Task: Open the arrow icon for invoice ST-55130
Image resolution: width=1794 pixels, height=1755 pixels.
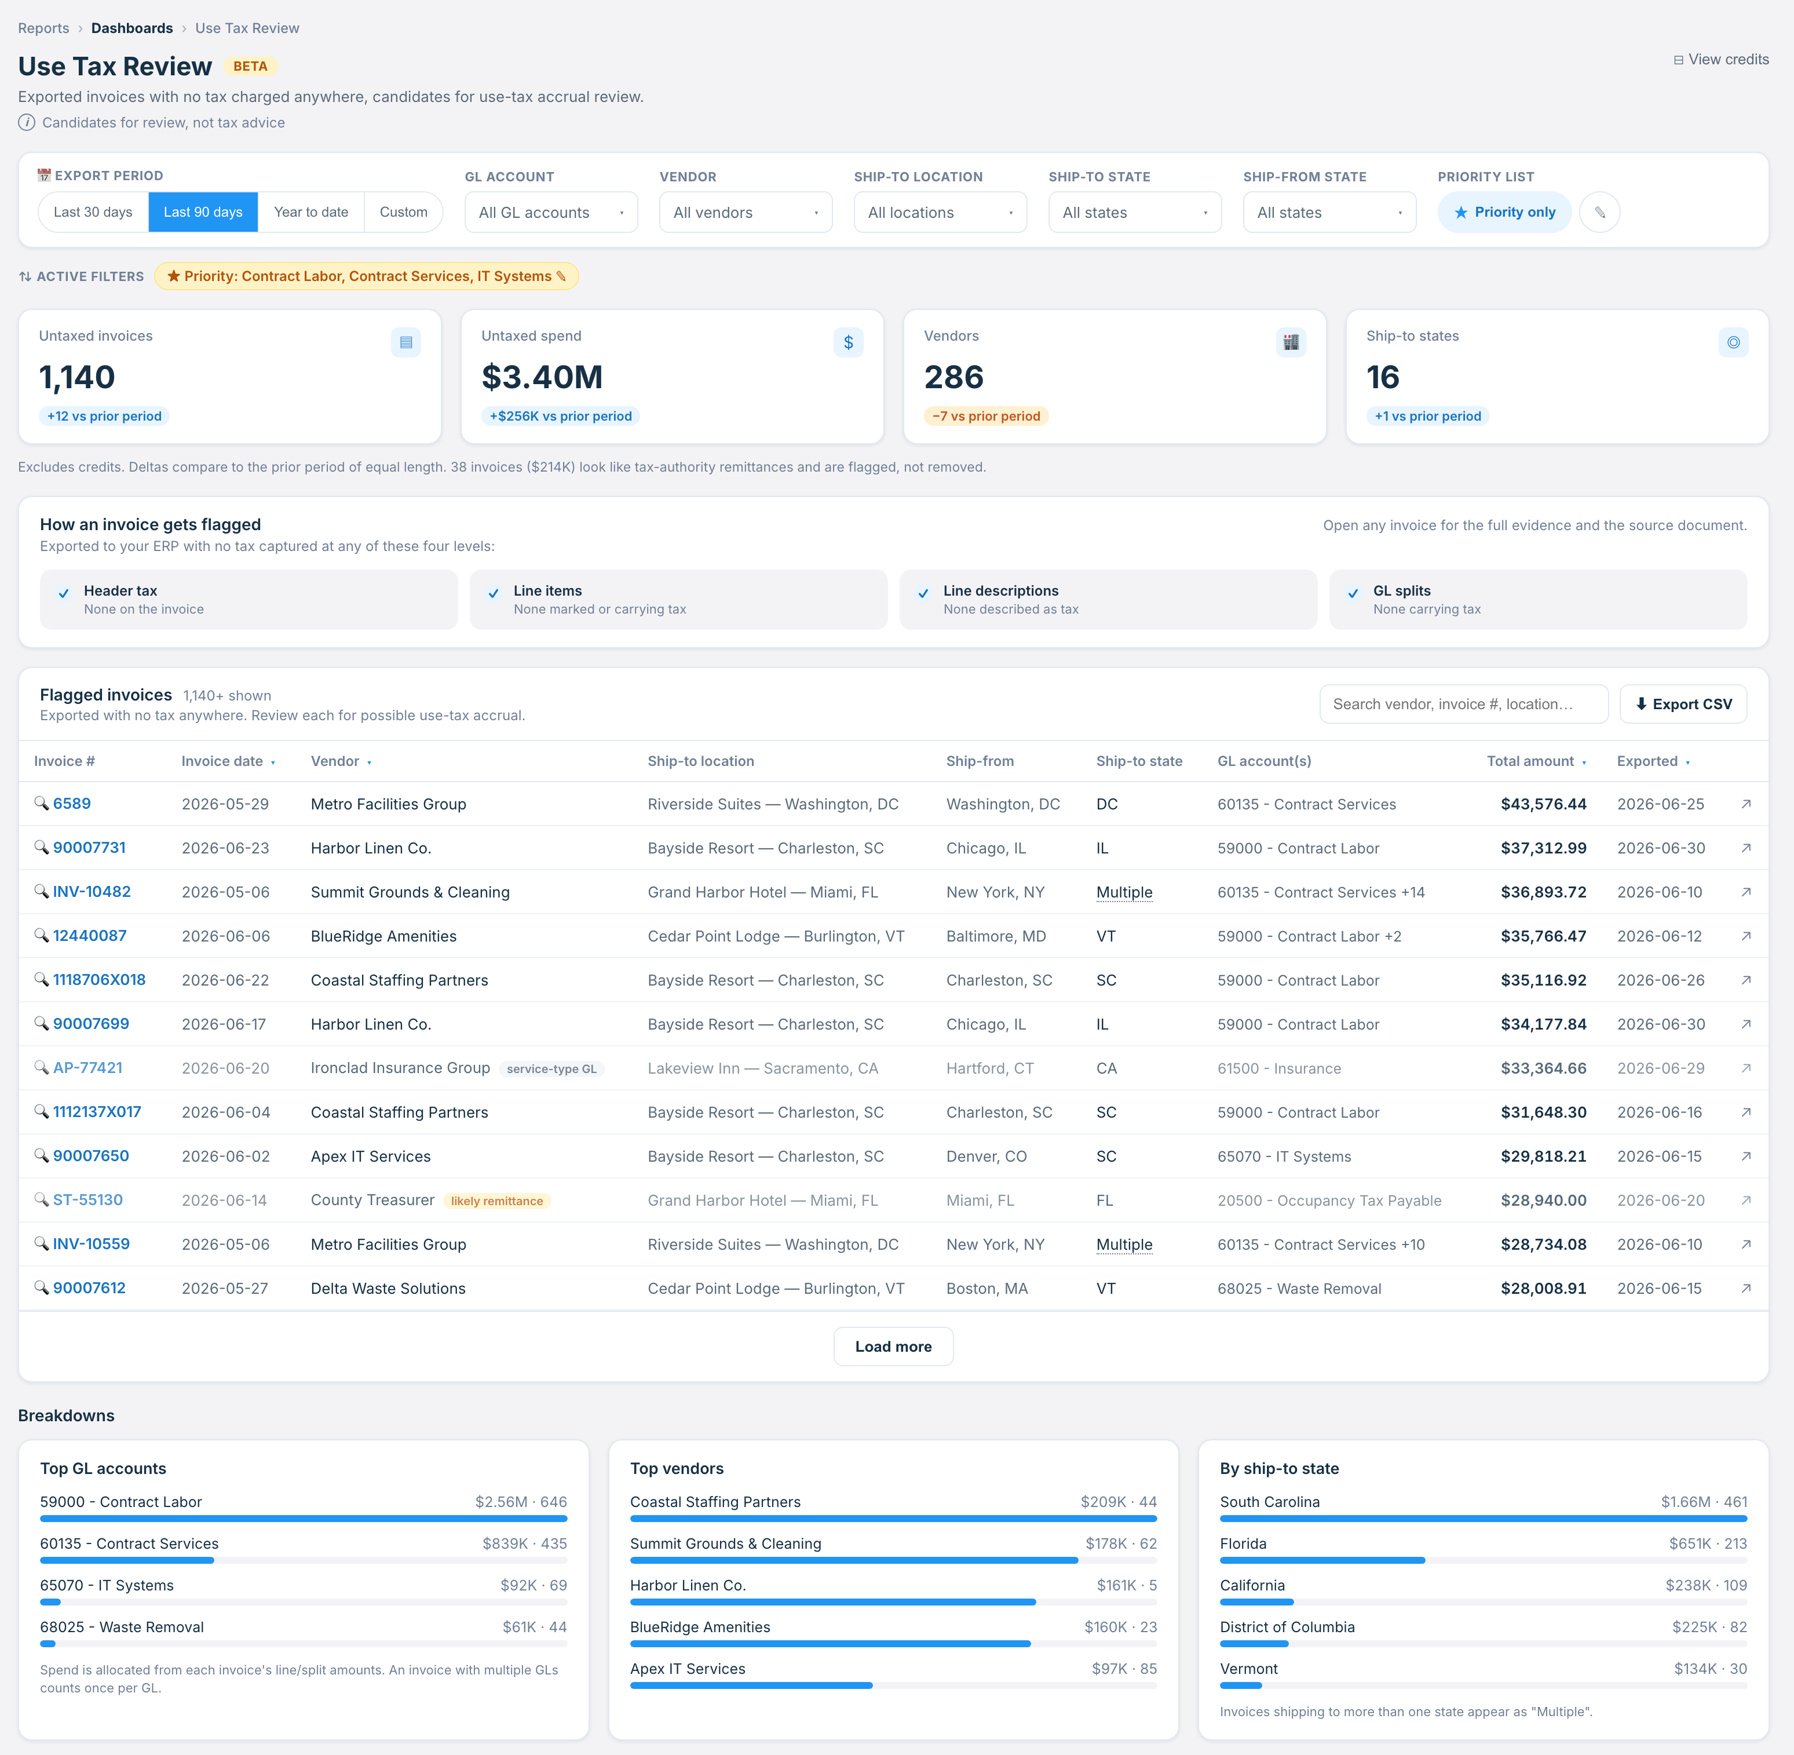Action: 1745,1200
